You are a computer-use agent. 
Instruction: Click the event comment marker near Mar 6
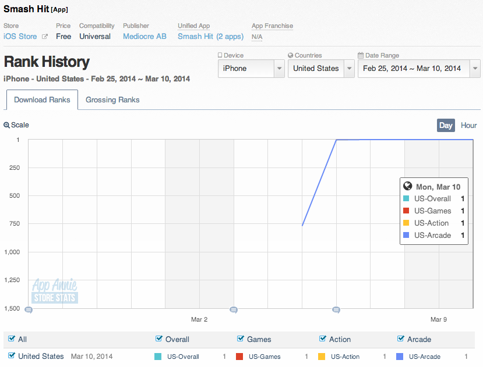point(336,310)
